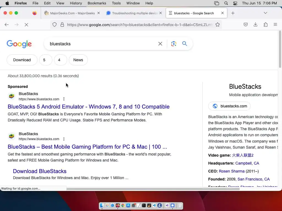Open the Window menu
Screen dimensions: 282x211
click(x=133, y=3)
